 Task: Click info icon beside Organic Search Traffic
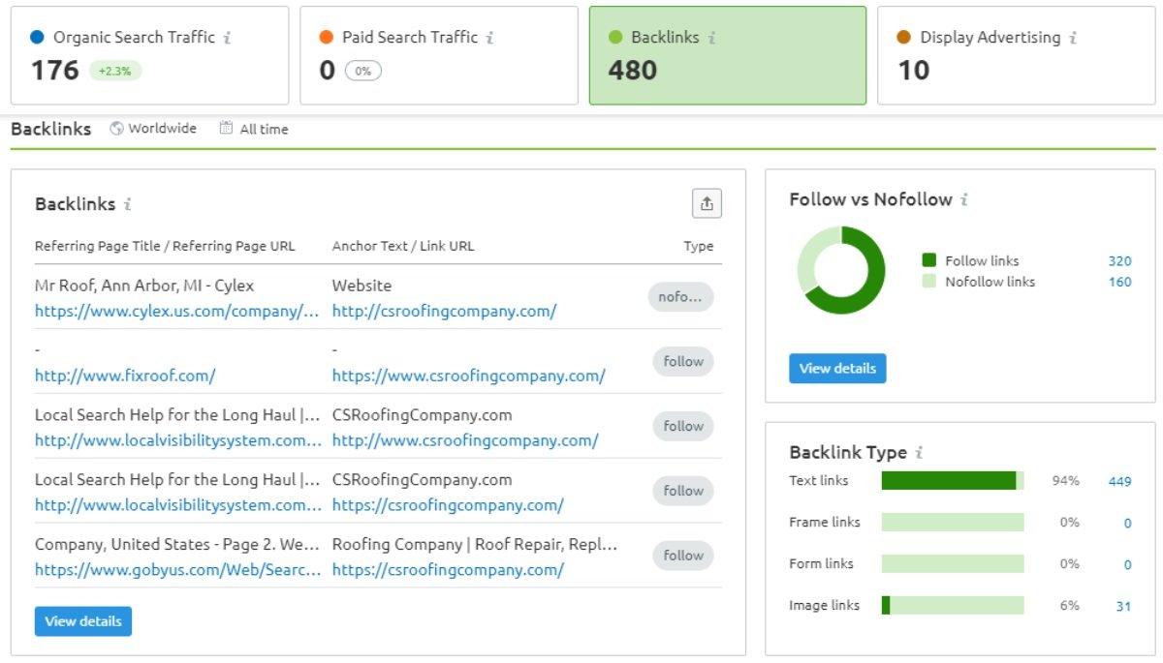[x=228, y=38]
